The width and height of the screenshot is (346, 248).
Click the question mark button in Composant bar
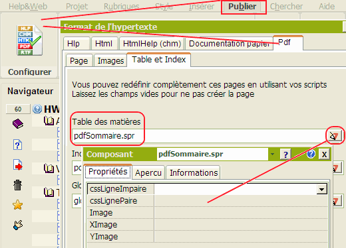point(285,154)
